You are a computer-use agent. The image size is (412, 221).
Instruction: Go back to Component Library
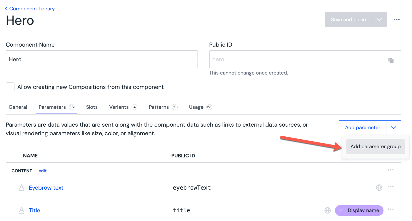point(30,9)
